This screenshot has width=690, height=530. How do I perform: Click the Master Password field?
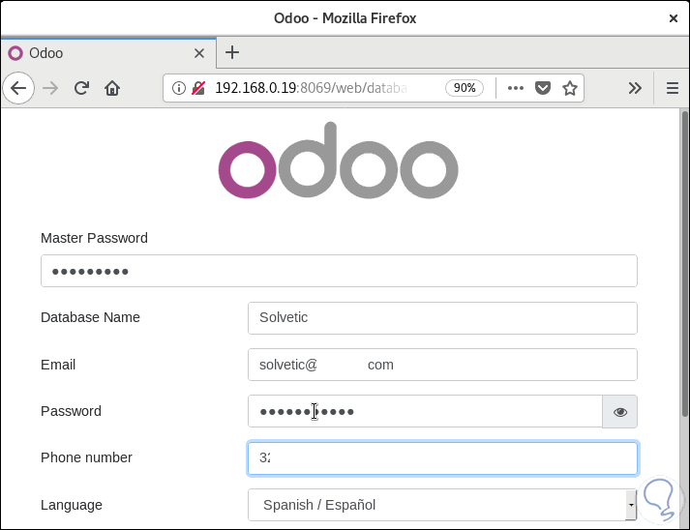tap(339, 272)
